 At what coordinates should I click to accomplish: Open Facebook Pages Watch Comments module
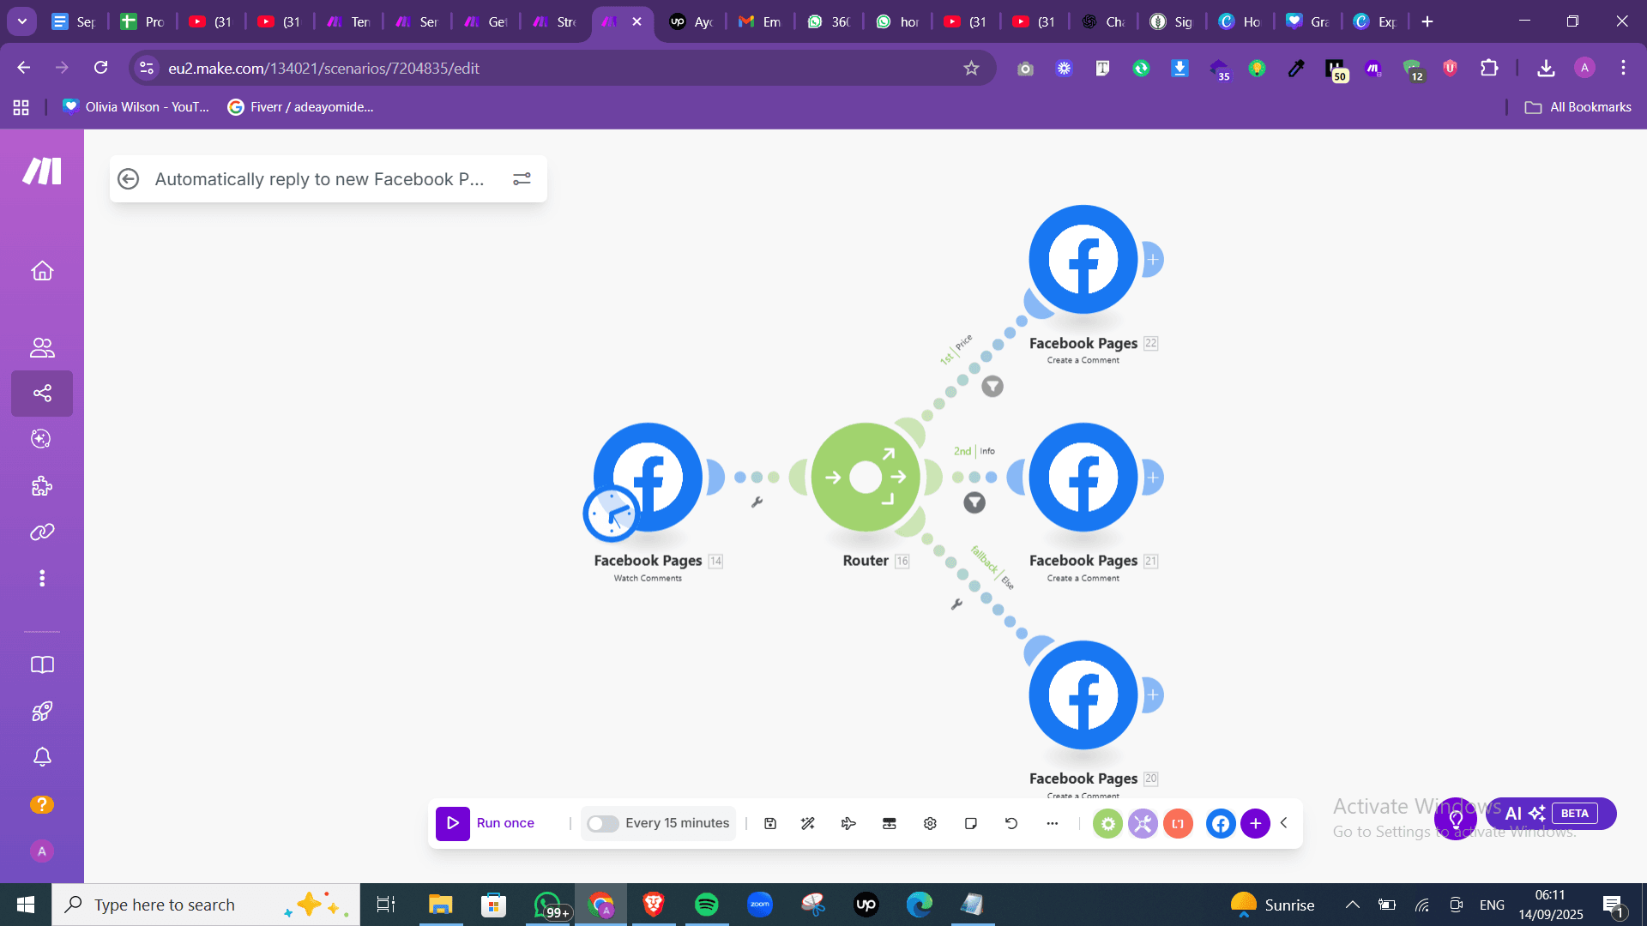tap(649, 478)
